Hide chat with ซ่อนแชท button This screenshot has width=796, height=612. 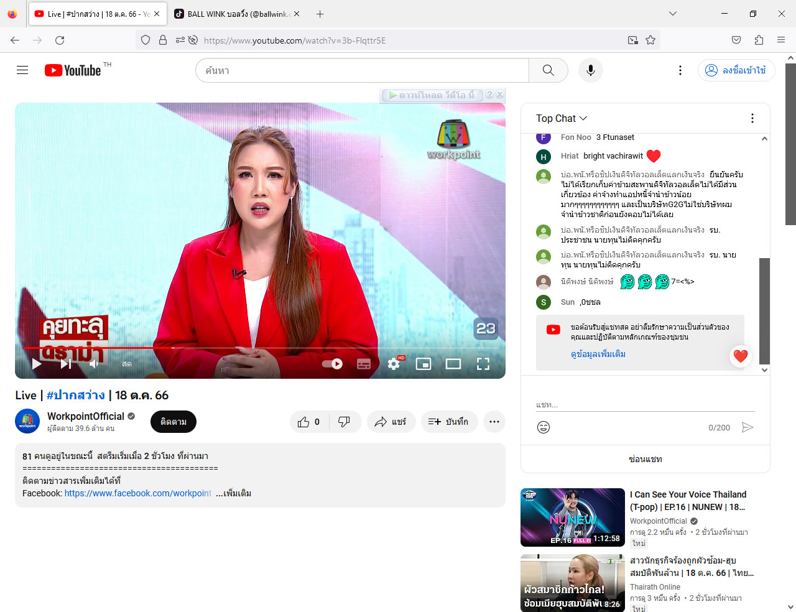[646, 459]
